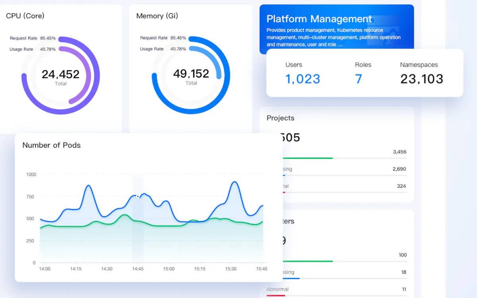Click the CPU total value 24,452
The height and width of the screenshot is (298, 477).
(x=60, y=74)
